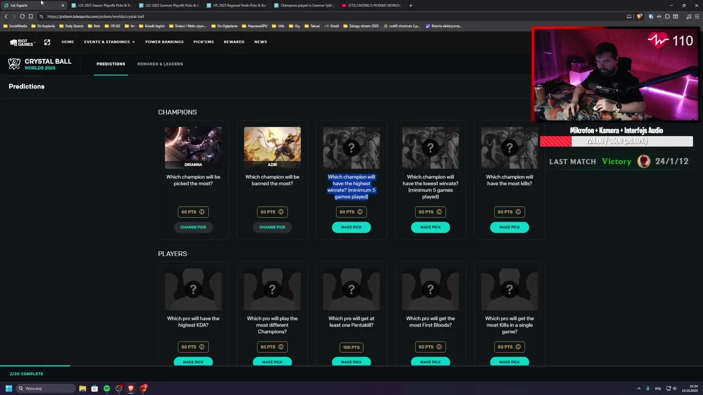Switch to the Rewards & Leaders tab
This screenshot has width=703, height=395.
pyautogui.click(x=160, y=64)
